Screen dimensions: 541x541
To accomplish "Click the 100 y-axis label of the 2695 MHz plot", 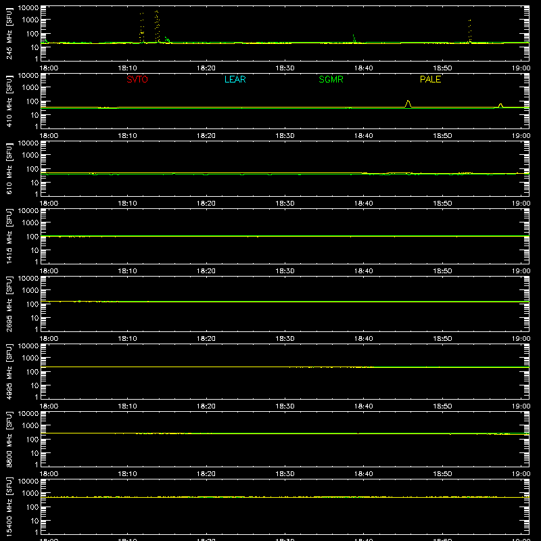I will pyautogui.click(x=32, y=304).
